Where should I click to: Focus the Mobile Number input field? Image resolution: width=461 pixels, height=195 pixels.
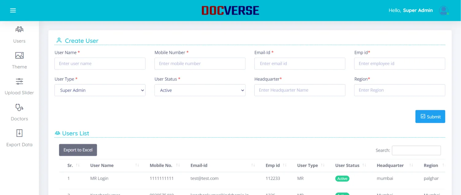(200, 64)
